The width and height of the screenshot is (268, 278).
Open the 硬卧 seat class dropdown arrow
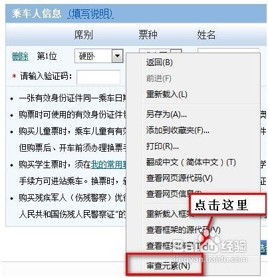(117, 56)
